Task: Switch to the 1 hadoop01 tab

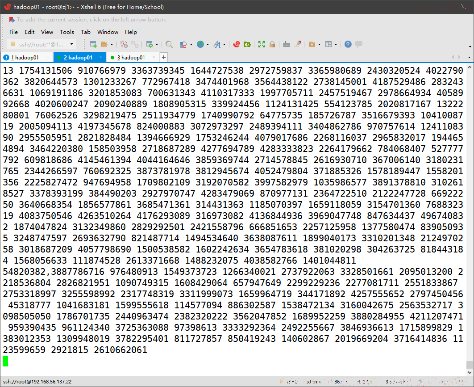Action: coord(27,58)
